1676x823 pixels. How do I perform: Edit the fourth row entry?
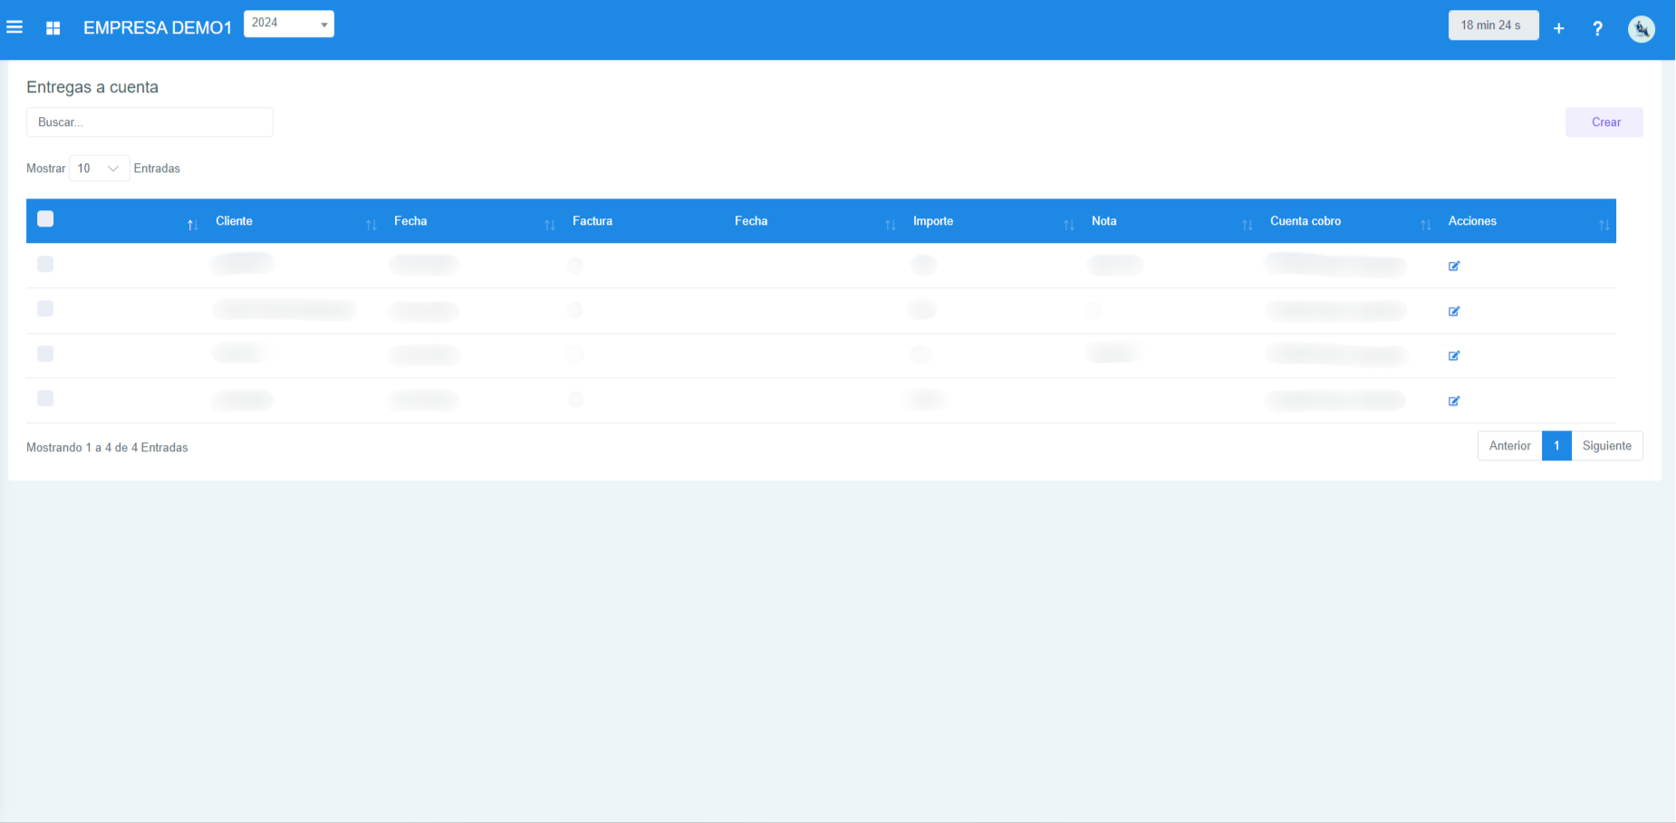click(x=1453, y=401)
